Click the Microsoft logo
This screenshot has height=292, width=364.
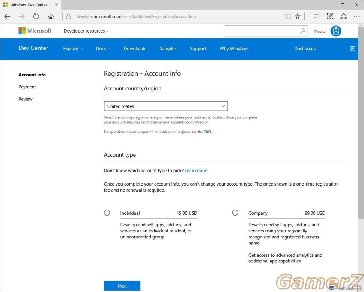point(35,31)
